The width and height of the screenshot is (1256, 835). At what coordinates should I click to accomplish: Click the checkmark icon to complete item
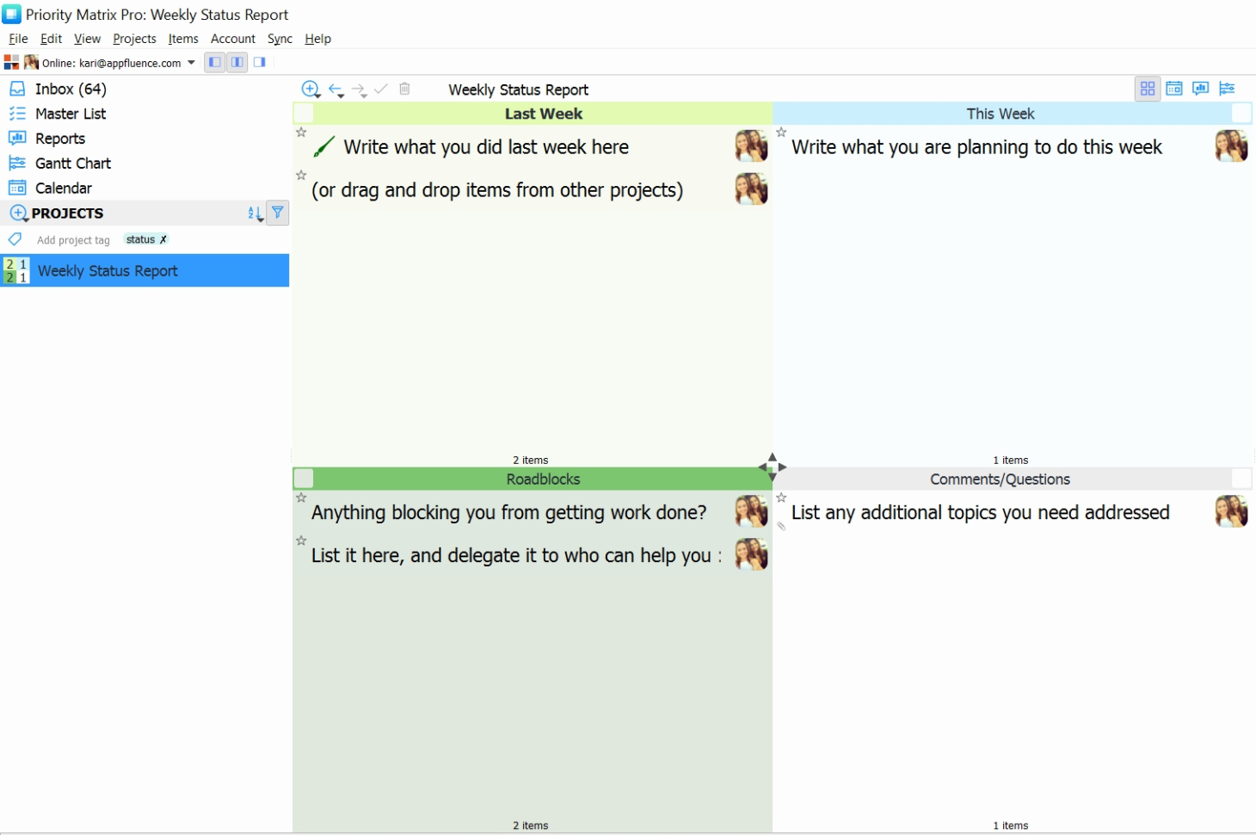tap(381, 89)
